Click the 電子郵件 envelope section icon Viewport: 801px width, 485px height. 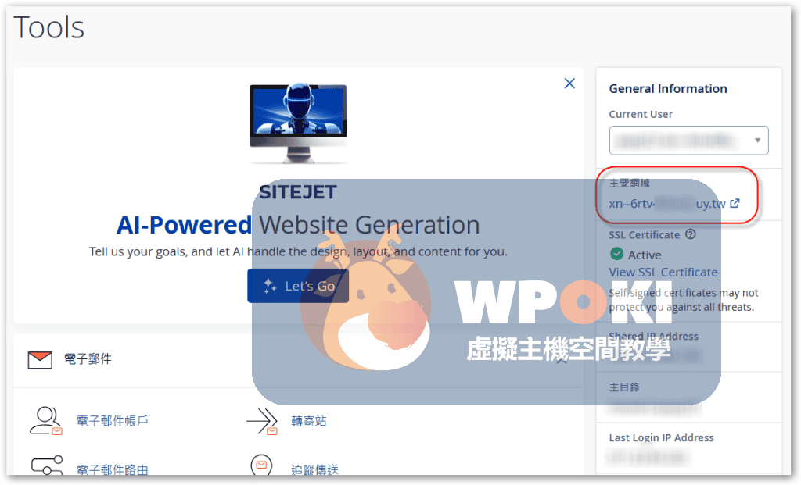[39, 359]
